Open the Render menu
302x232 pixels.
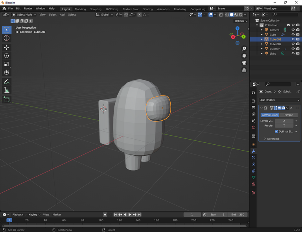pos(28,9)
